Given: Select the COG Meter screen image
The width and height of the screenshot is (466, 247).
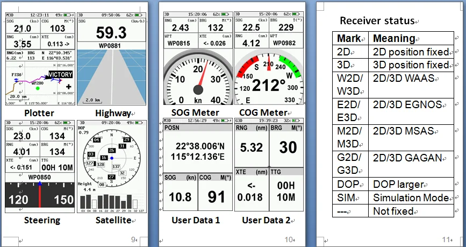Looking at the screenshot, I should [x=269, y=58].
